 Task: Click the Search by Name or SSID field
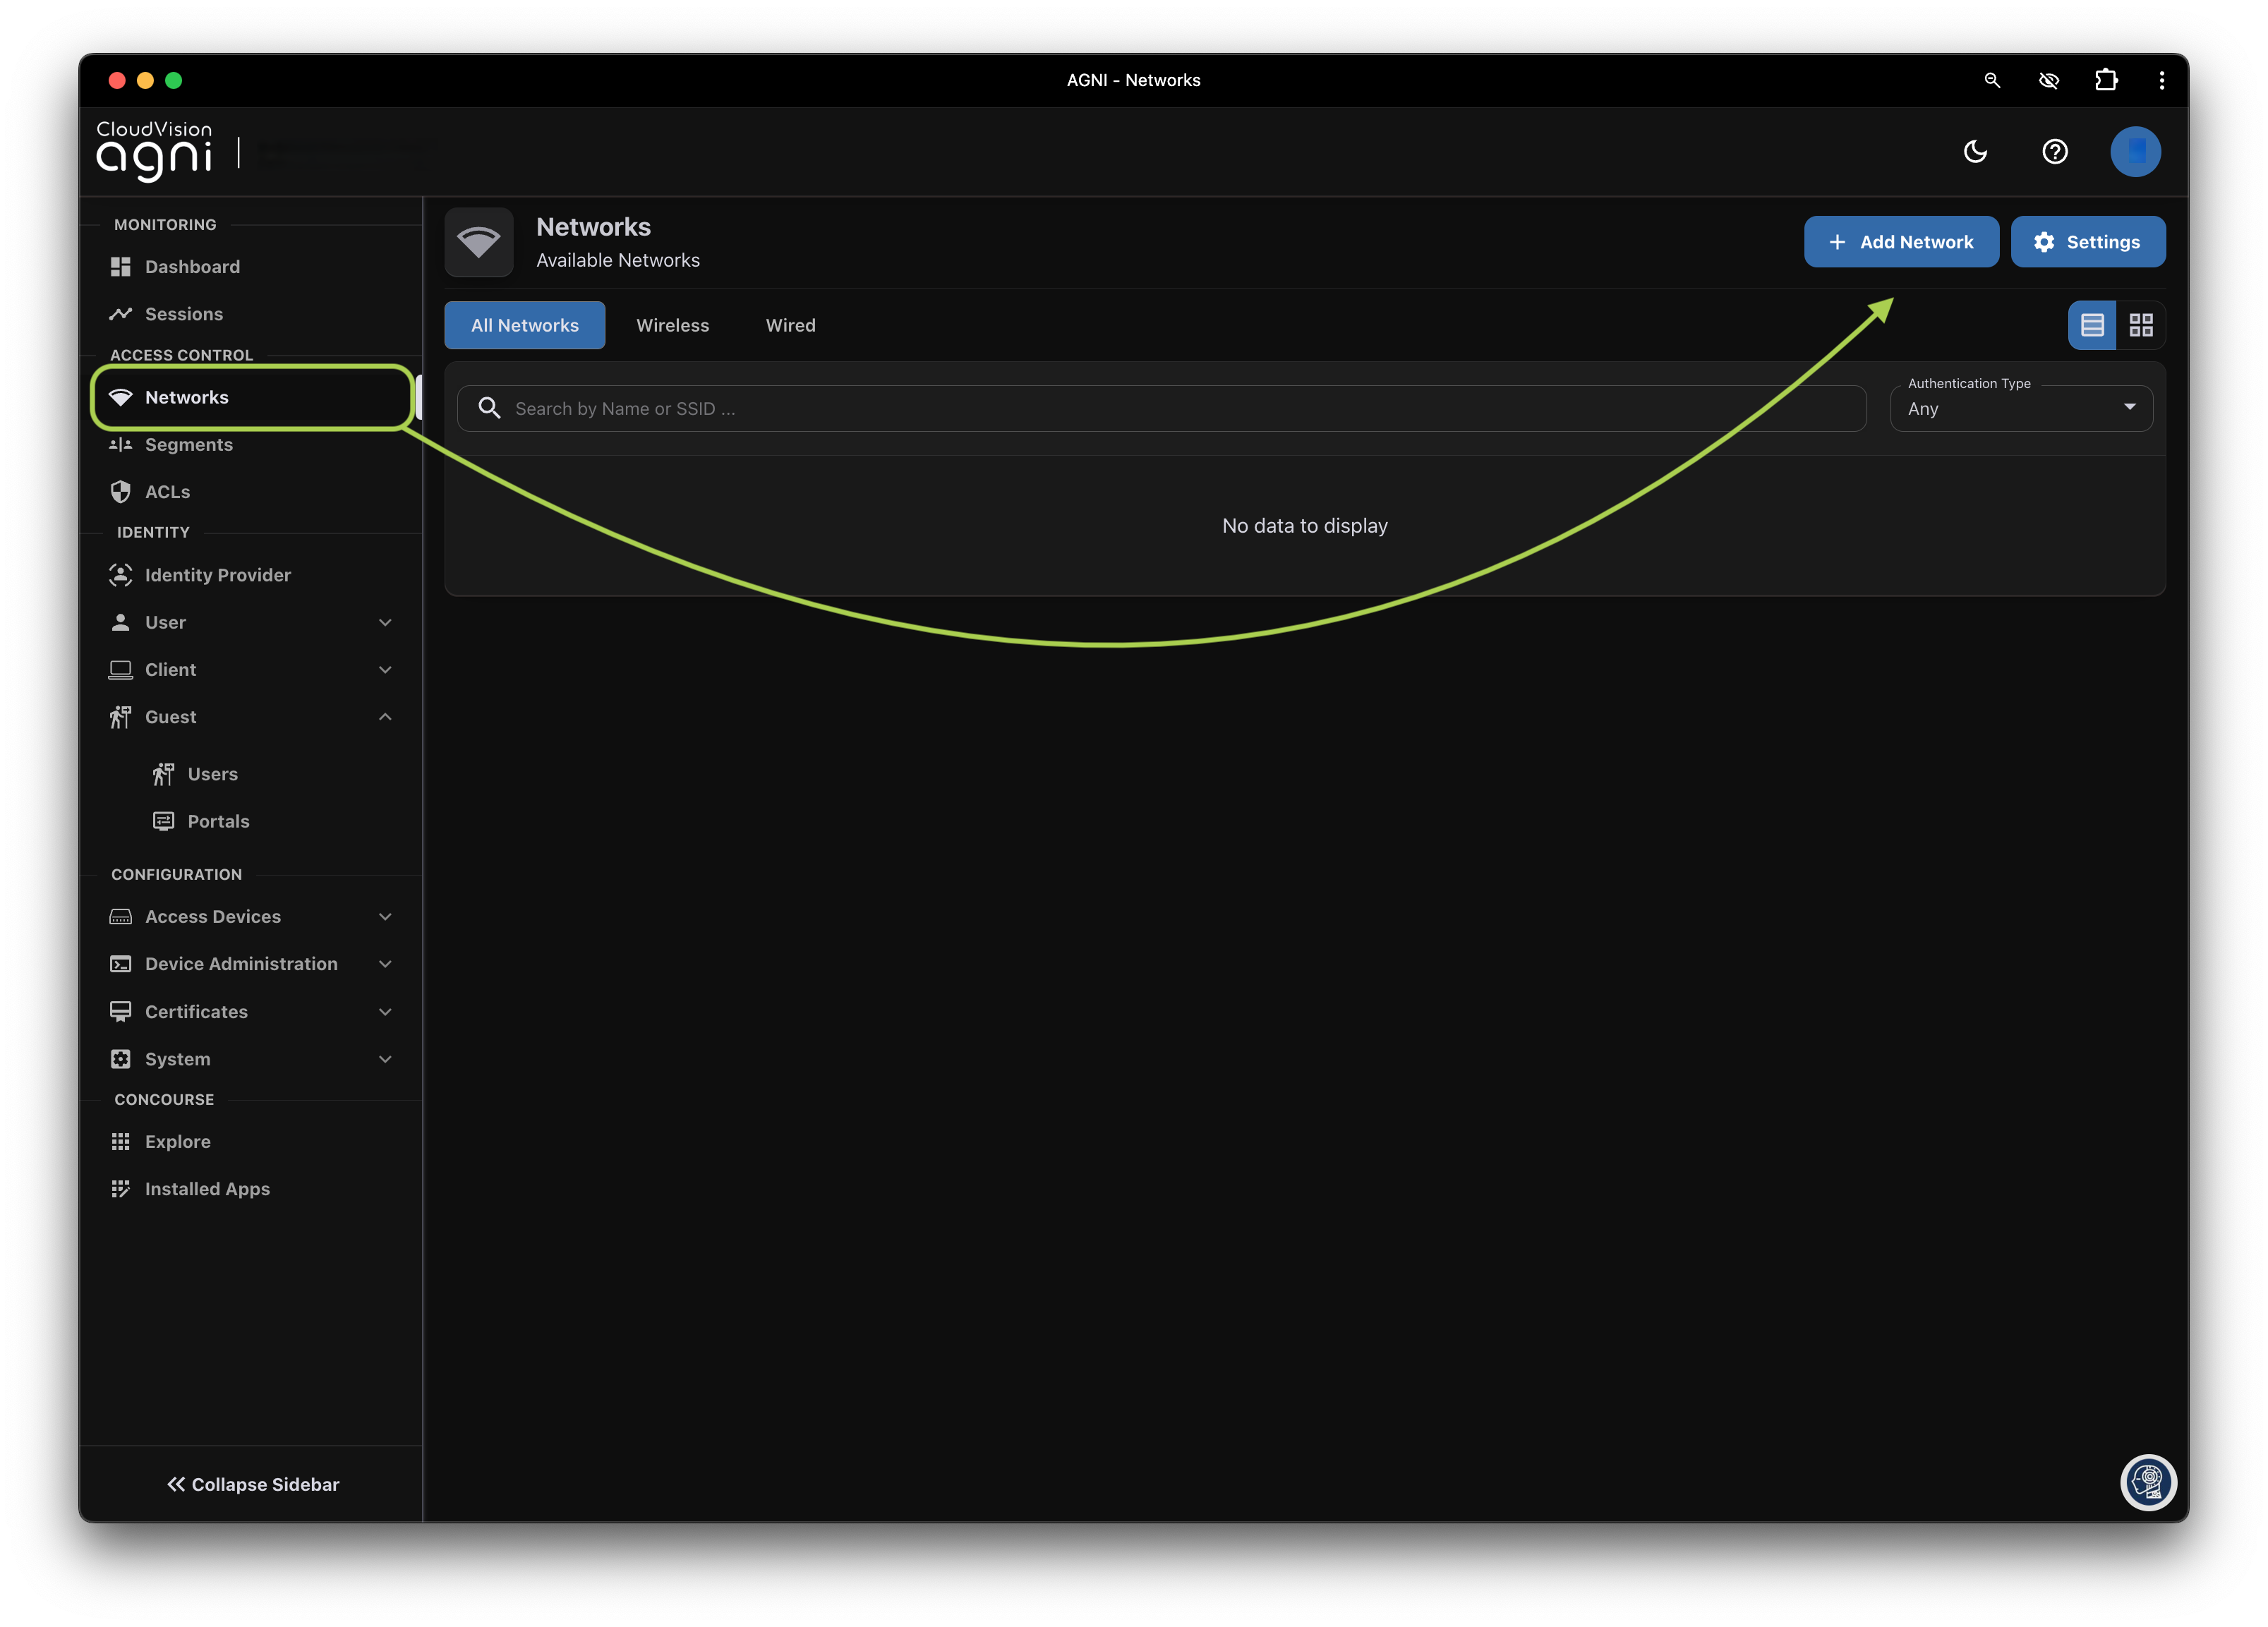click(1160, 409)
